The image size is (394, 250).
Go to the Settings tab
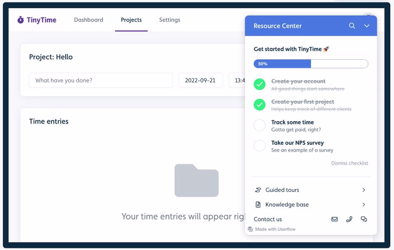[170, 20]
